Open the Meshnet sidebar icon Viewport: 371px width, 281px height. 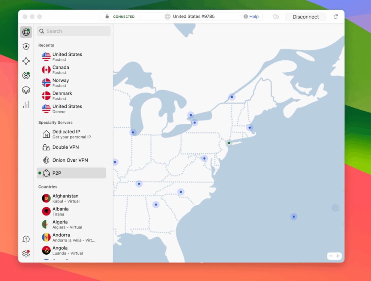coord(26,61)
